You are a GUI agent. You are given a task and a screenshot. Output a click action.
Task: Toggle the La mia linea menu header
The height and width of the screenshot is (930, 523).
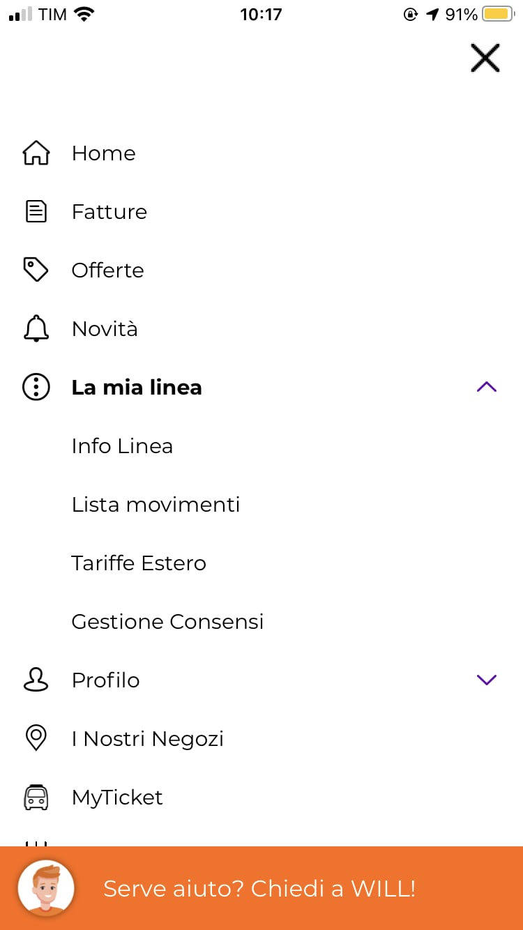click(137, 387)
